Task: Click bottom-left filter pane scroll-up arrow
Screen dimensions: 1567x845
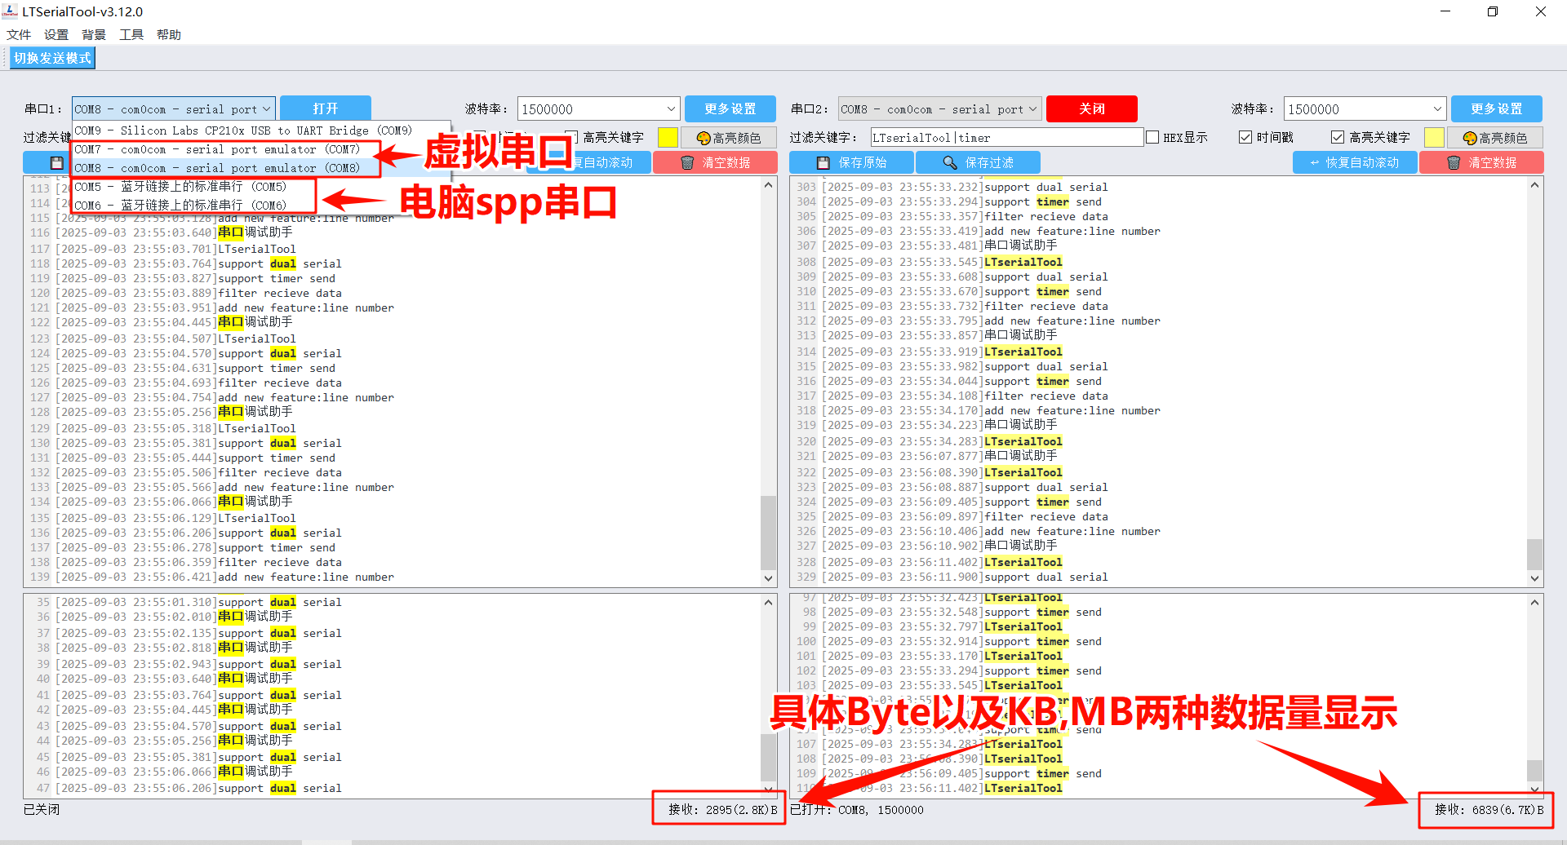Action: pyautogui.click(x=768, y=603)
